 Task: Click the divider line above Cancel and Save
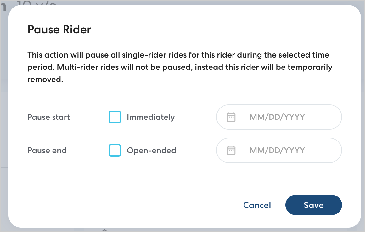coord(184,182)
